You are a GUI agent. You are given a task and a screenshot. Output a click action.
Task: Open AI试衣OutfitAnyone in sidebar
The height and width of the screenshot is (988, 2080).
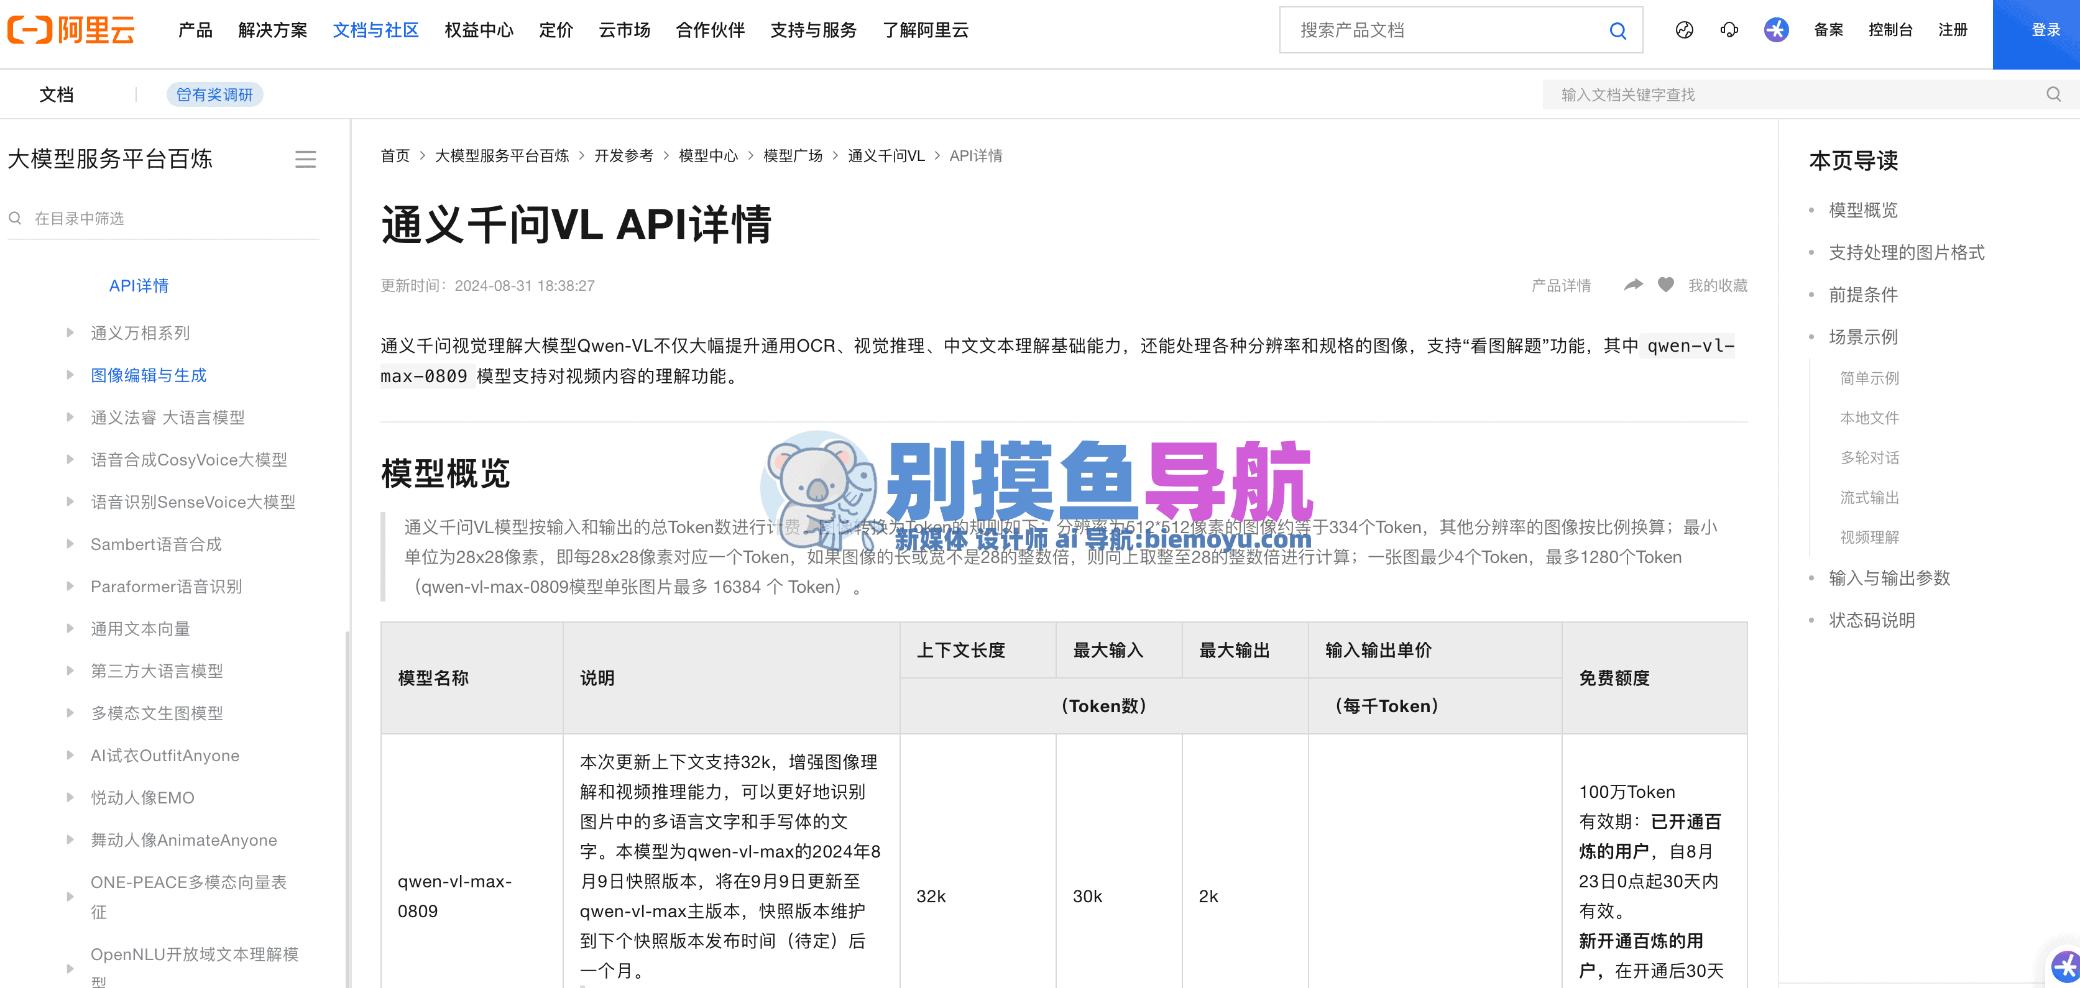coord(165,755)
